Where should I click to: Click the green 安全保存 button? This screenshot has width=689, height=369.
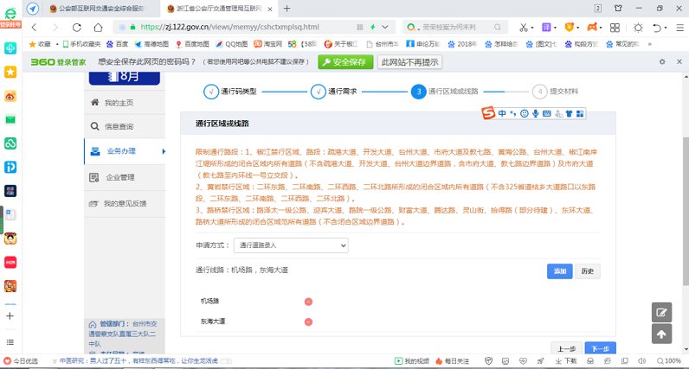pyautogui.click(x=345, y=62)
